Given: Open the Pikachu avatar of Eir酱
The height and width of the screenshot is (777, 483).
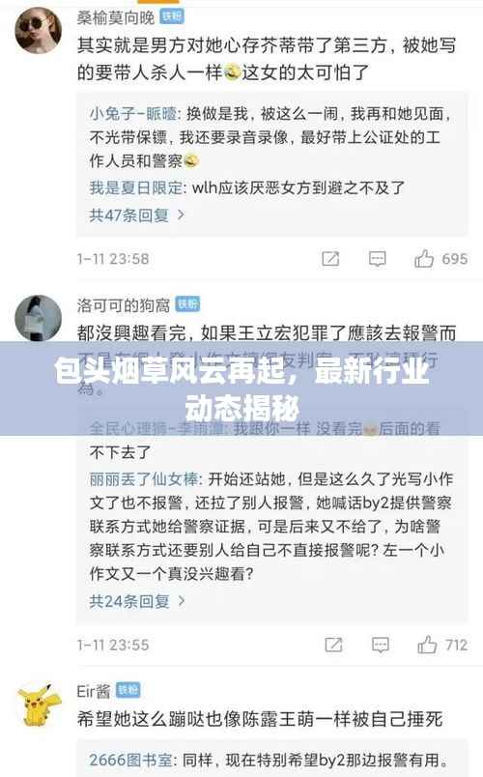Looking at the screenshot, I should pyautogui.click(x=38, y=704).
